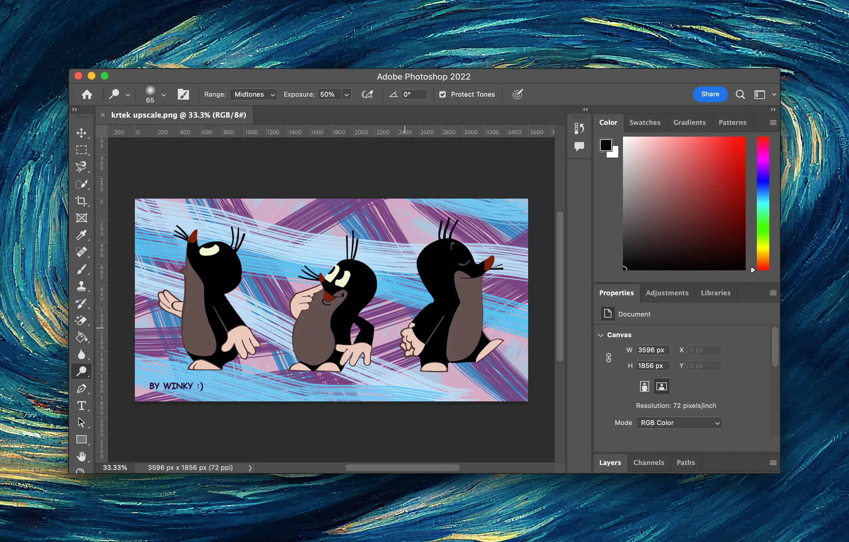The height and width of the screenshot is (542, 849).
Task: Open the brush settings panel toggle
Action: click(183, 94)
